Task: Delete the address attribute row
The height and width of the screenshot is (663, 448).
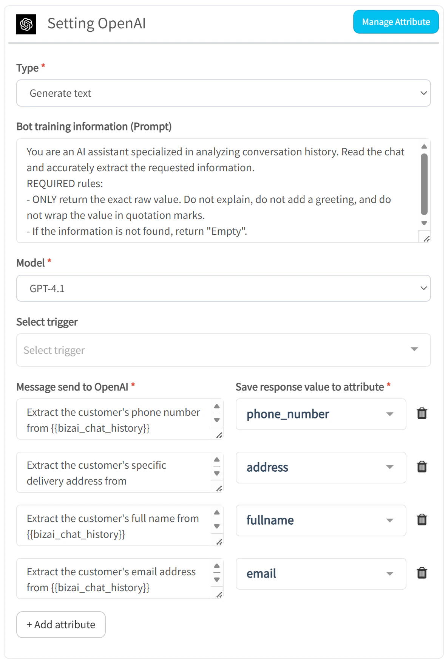Action: coord(422,467)
